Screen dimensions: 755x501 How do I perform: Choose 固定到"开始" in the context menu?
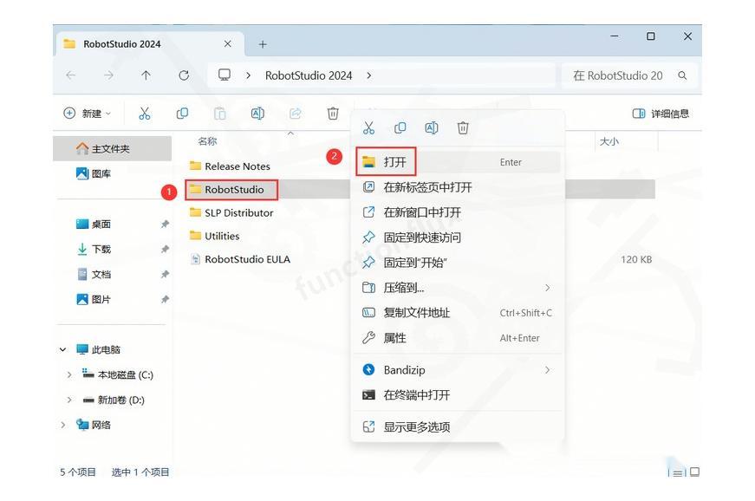[458, 263]
